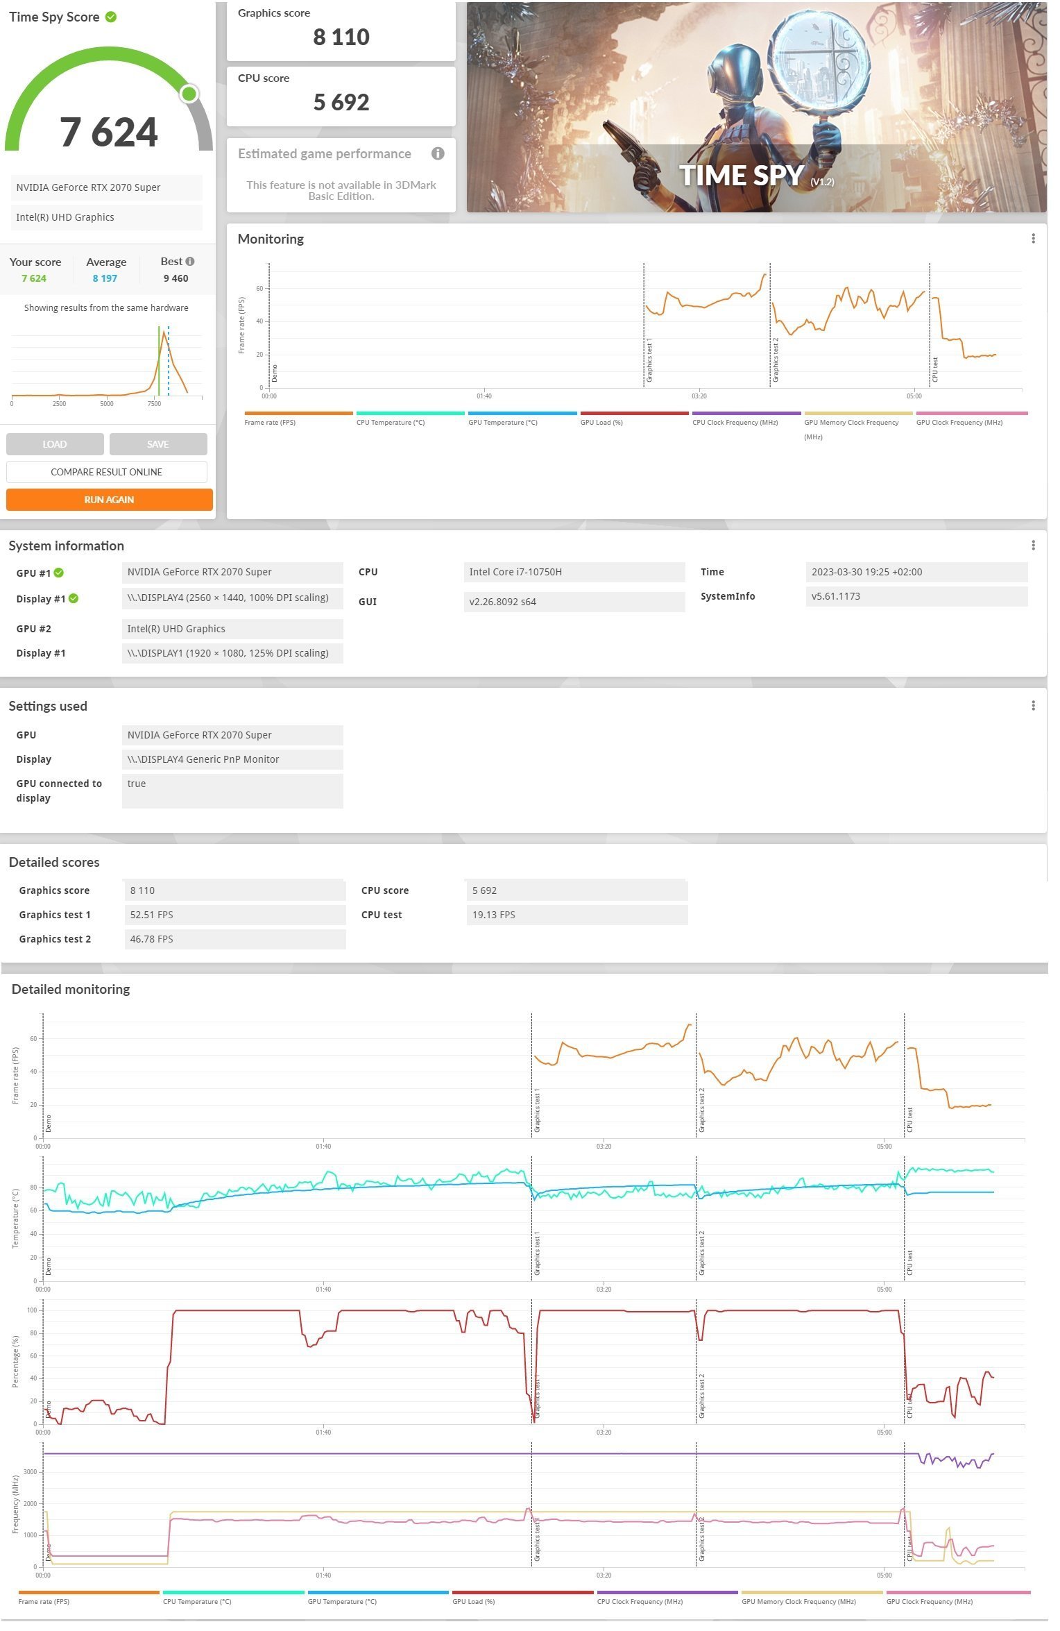Click the green check icon beside Display #1
This screenshot has width=1060, height=1631.
(74, 598)
